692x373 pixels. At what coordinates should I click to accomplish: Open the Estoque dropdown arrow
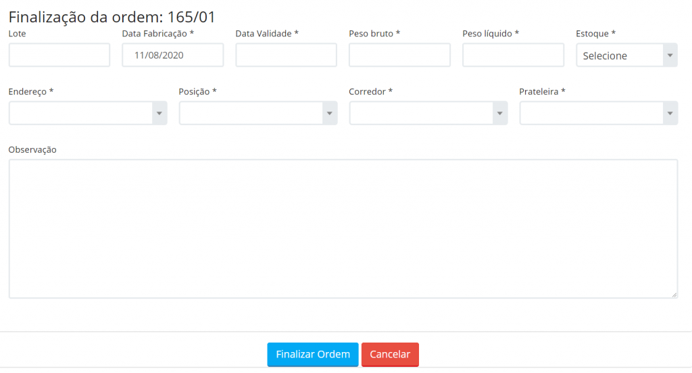670,55
